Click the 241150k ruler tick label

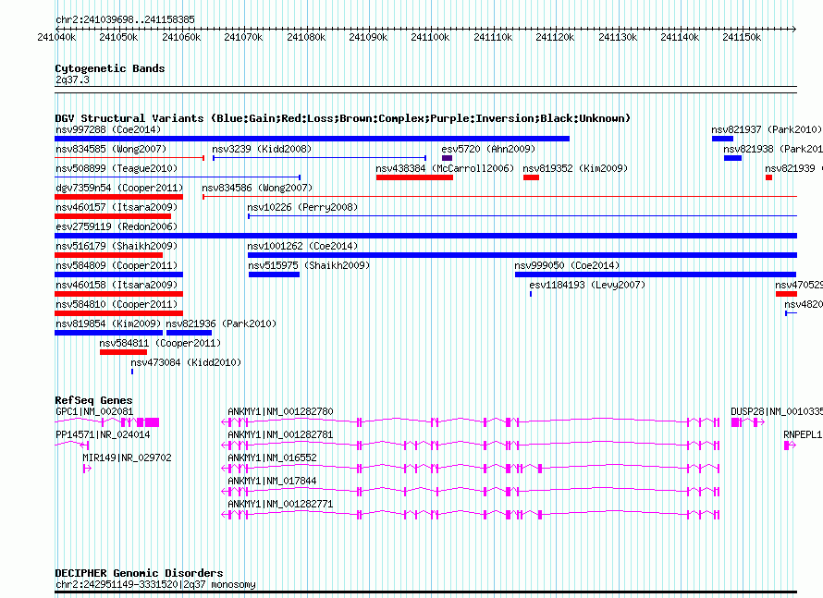[742, 37]
